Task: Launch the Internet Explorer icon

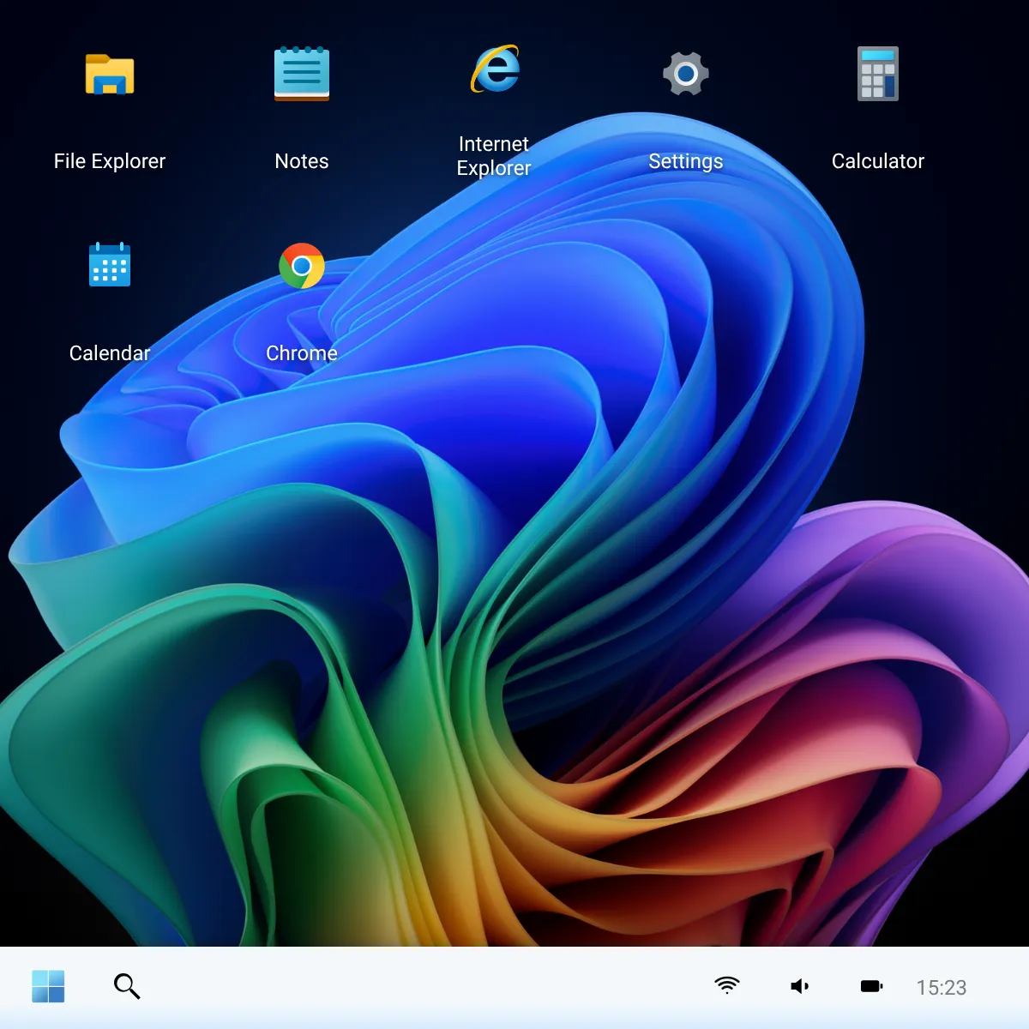Action: coord(494,69)
